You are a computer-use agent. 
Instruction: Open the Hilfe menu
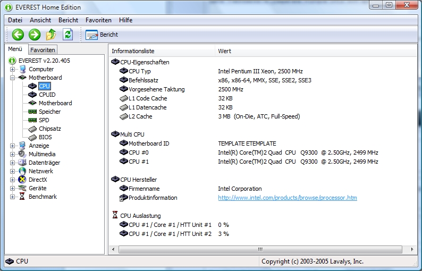point(125,20)
